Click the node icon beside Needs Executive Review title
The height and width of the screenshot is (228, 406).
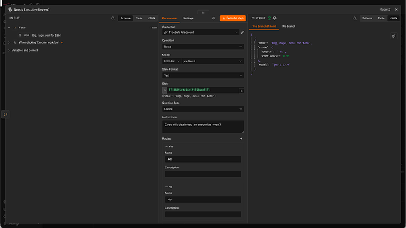pos(10,9)
